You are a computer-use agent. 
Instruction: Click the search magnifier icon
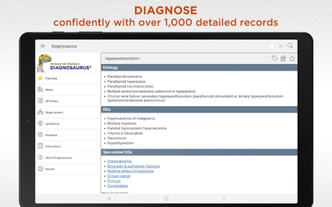290,46
